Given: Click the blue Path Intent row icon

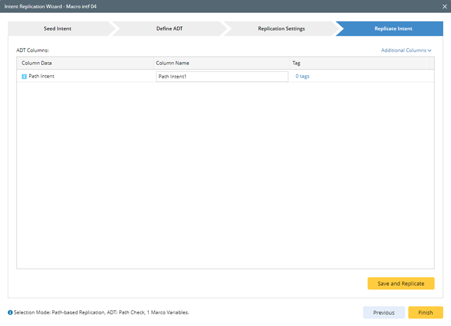Looking at the screenshot, I should pyautogui.click(x=24, y=76).
